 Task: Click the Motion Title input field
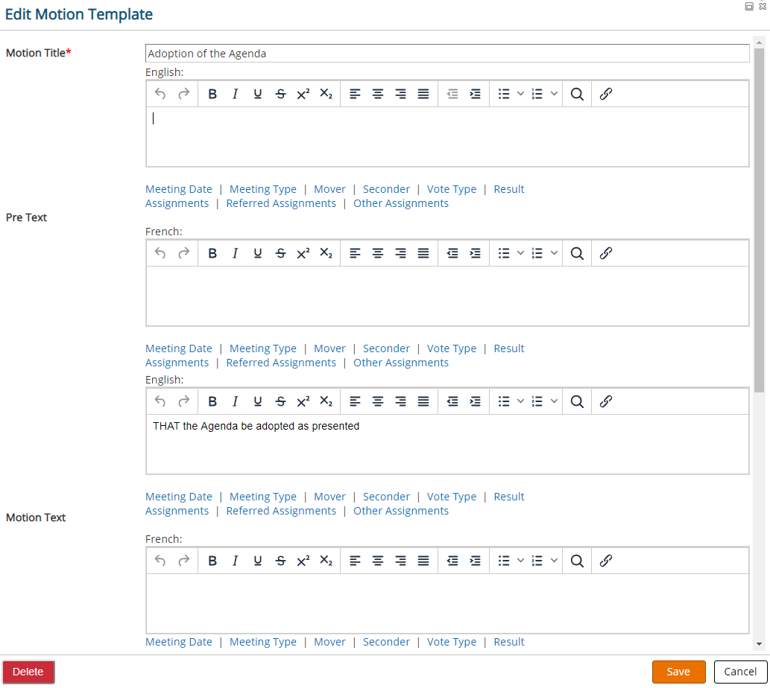[x=447, y=54]
